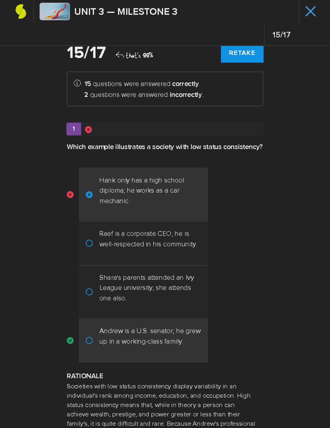Click the red incorrect icon beside question 1
The width and height of the screenshot is (330, 428).
pyautogui.click(x=88, y=130)
